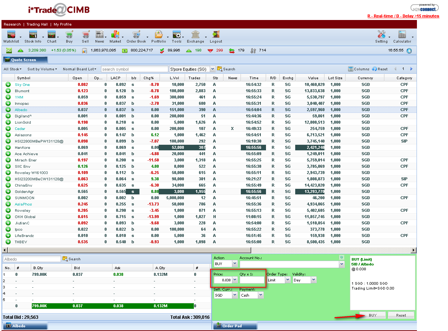Click the green plus icon beside THBEV
448x331 pixels.
click(x=8, y=242)
